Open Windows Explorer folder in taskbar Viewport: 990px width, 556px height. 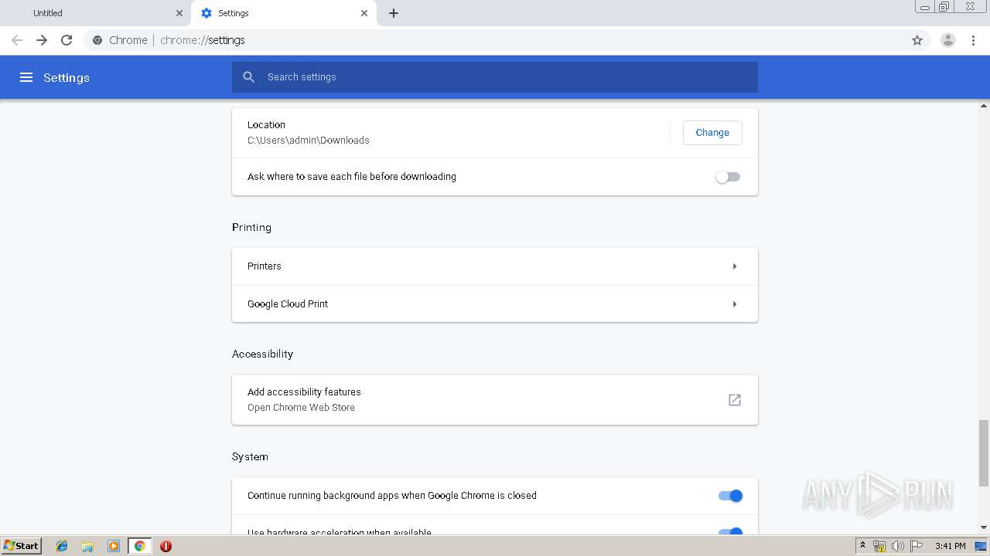87,546
